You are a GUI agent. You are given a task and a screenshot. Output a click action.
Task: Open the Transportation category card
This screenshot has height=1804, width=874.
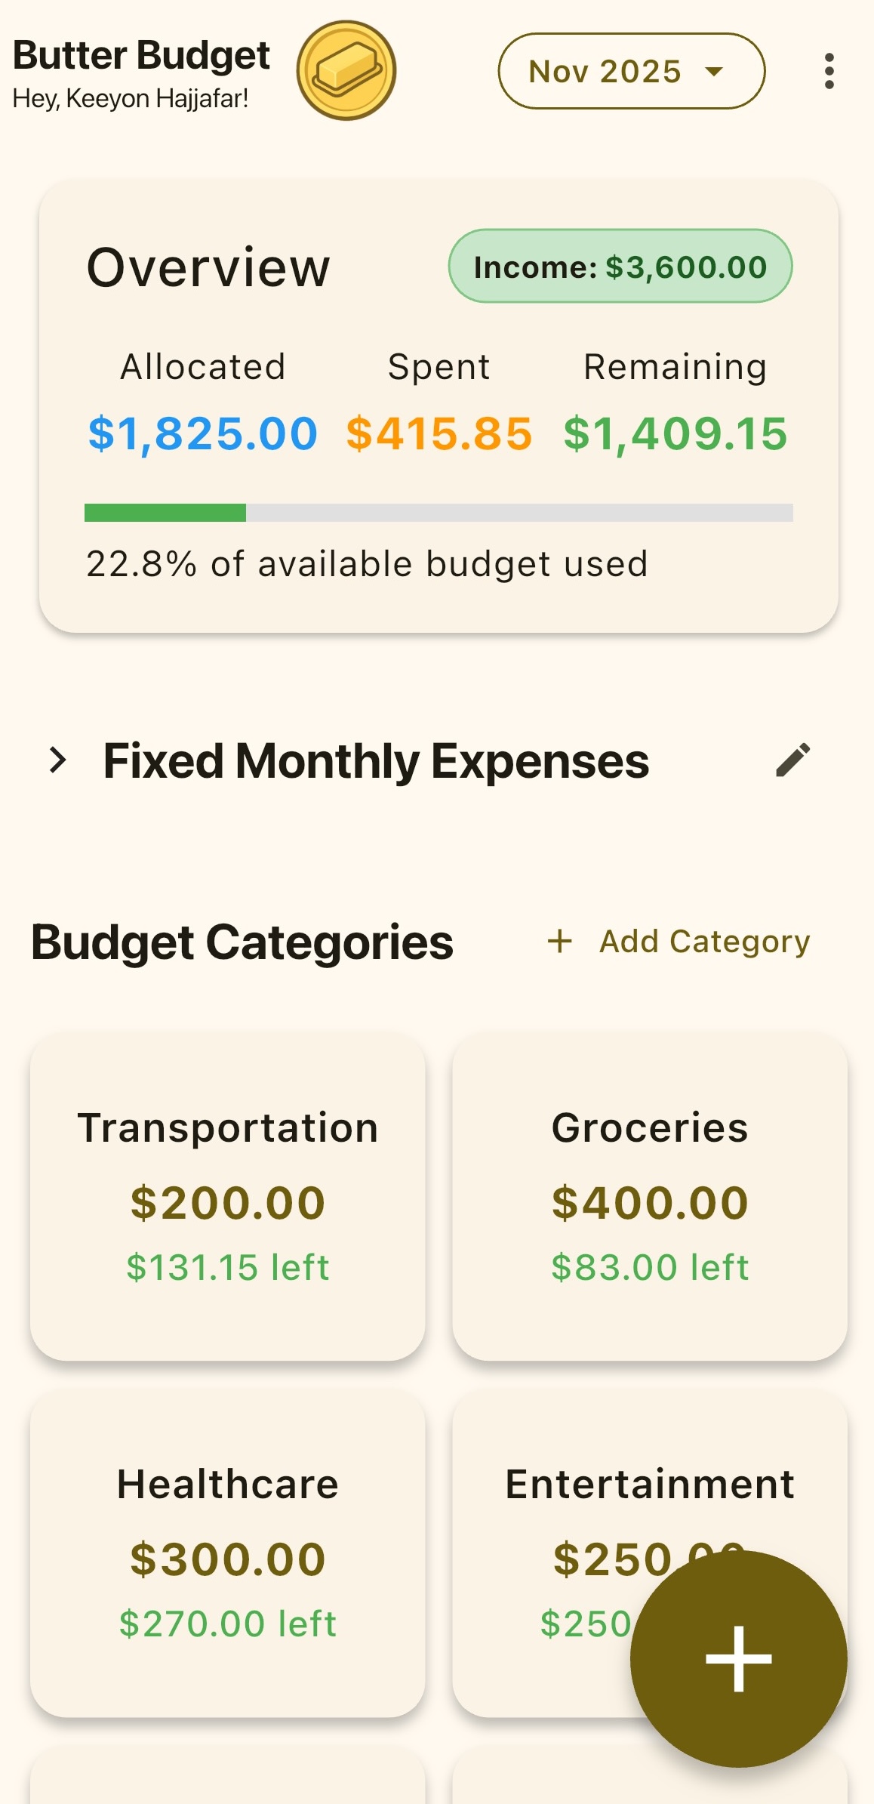click(x=227, y=1196)
